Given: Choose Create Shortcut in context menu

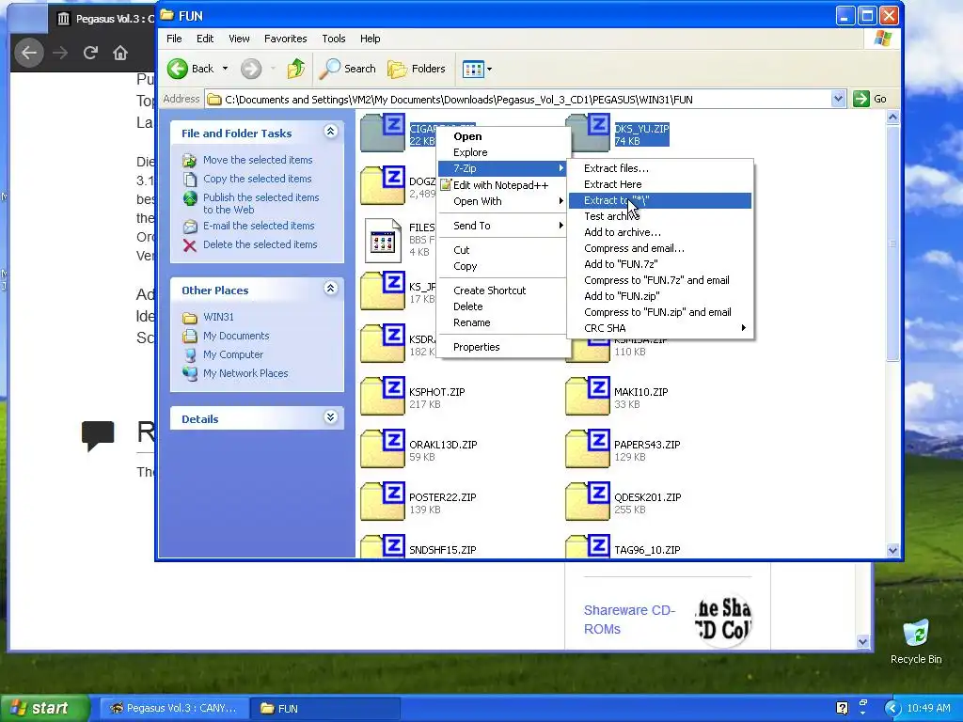Looking at the screenshot, I should 502,290.
